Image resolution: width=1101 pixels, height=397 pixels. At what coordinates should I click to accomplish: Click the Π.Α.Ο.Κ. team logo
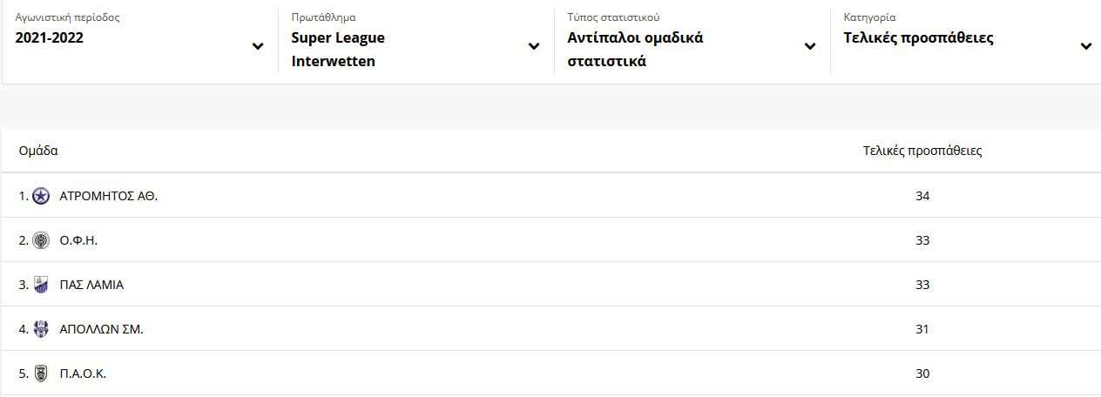pyautogui.click(x=41, y=374)
